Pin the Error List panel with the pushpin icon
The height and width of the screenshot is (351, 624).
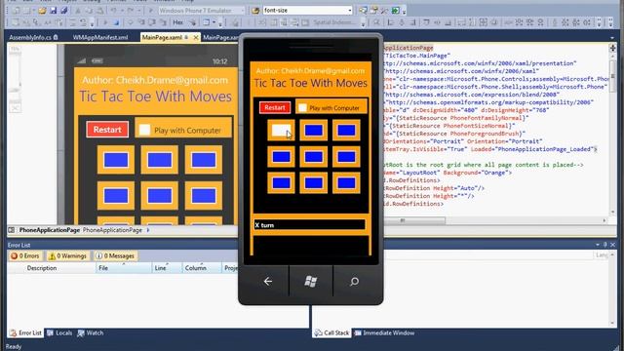coord(604,245)
